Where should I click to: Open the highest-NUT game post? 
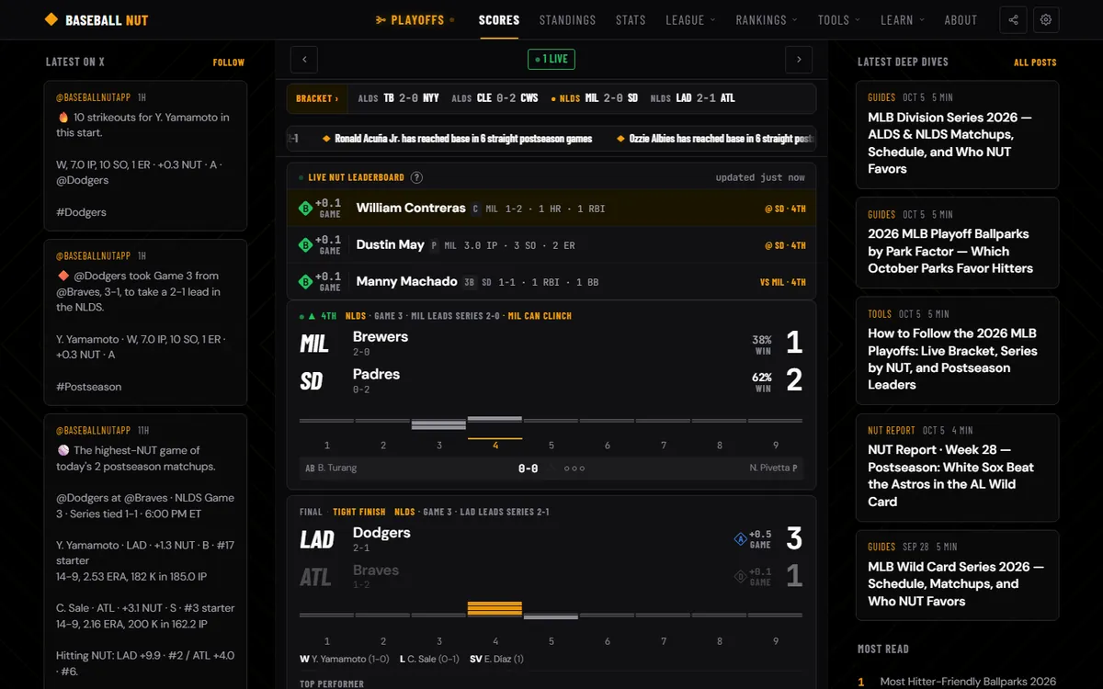pyautogui.click(x=145, y=551)
